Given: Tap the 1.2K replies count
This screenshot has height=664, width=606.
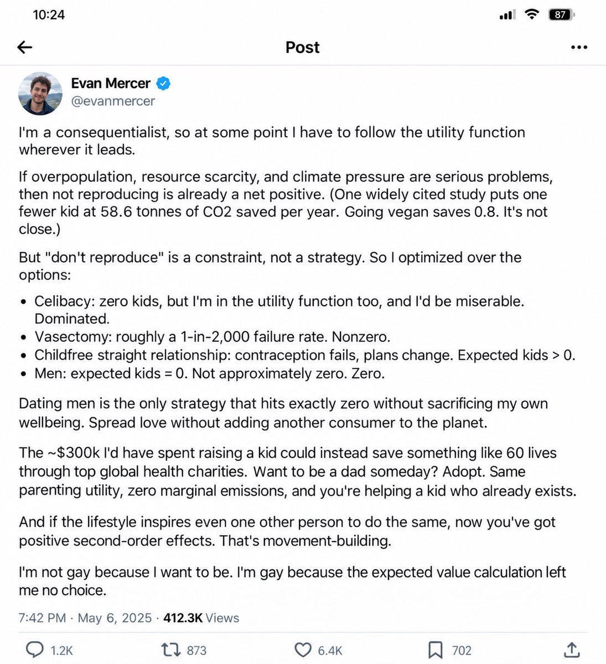Looking at the screenshot, I should (x=61, y=651).
